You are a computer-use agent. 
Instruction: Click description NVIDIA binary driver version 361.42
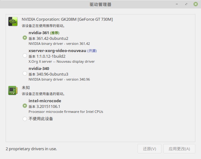click(59, 44)
